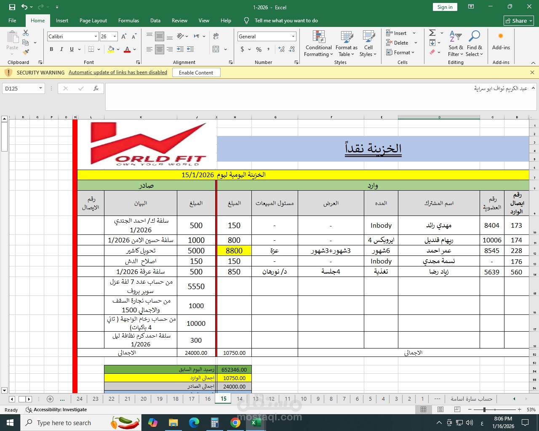This screenshot has height=431, width=539.
Task: Toggle Italic formatting
Action: tap(61, 49)
